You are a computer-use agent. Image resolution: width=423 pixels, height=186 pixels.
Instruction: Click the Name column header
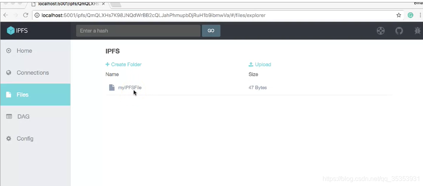112,74
